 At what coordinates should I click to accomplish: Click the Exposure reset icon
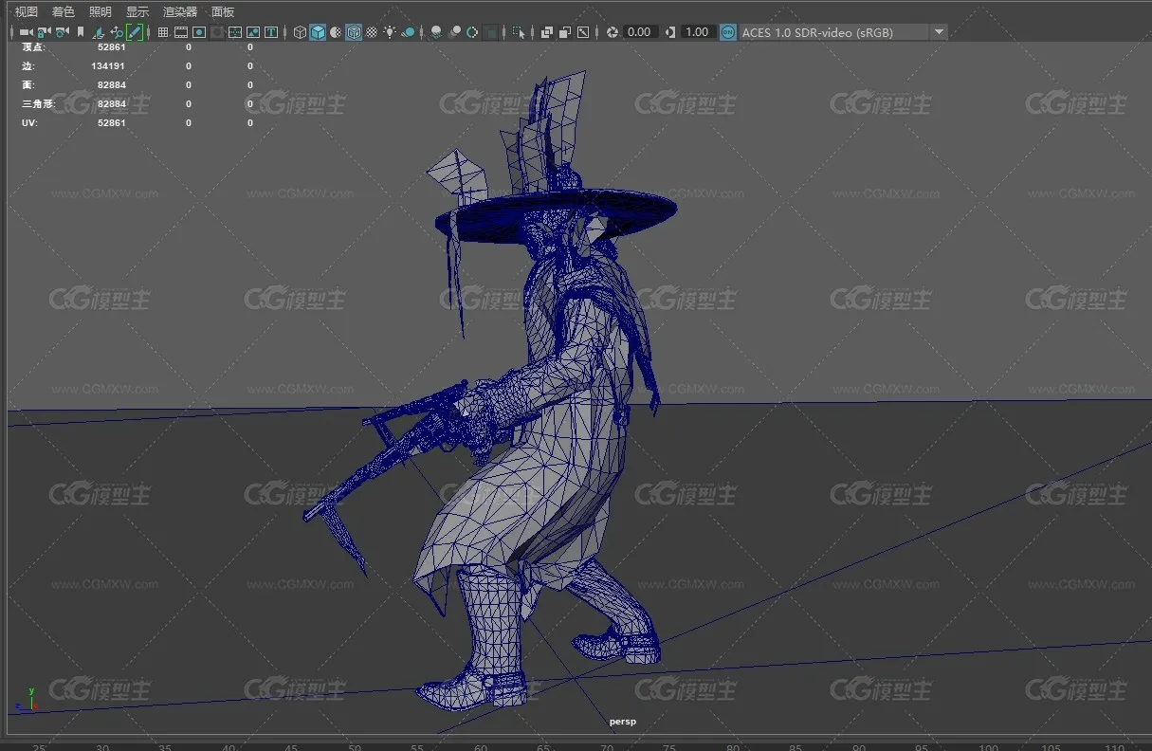613,32
